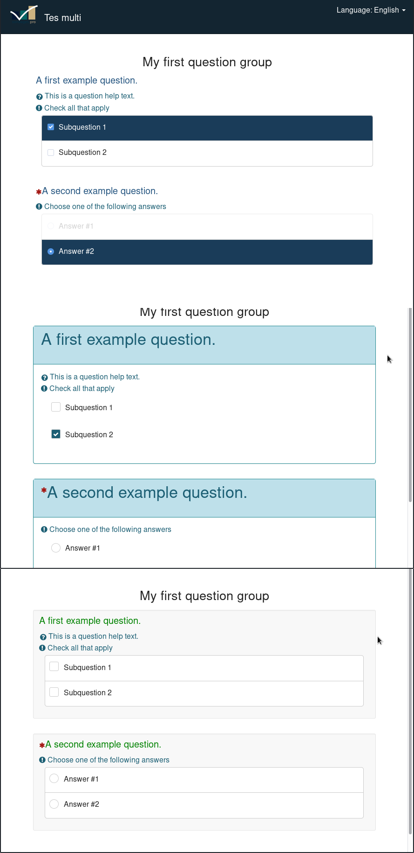Screen dimensions: 414x853
Task: Click the "Tes multi" survey title
Action: [62, 18]
